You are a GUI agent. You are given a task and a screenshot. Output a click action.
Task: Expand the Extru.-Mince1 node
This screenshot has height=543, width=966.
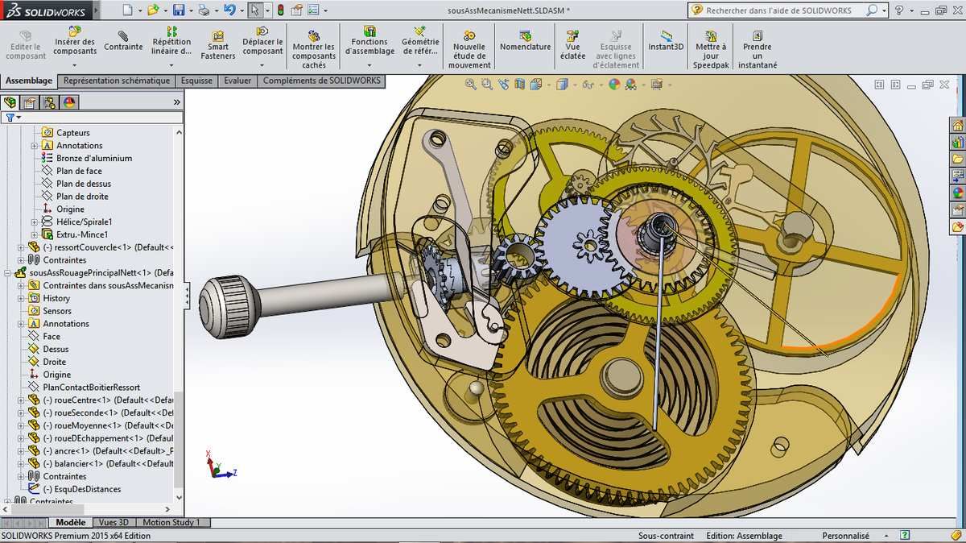pos(35,235)
